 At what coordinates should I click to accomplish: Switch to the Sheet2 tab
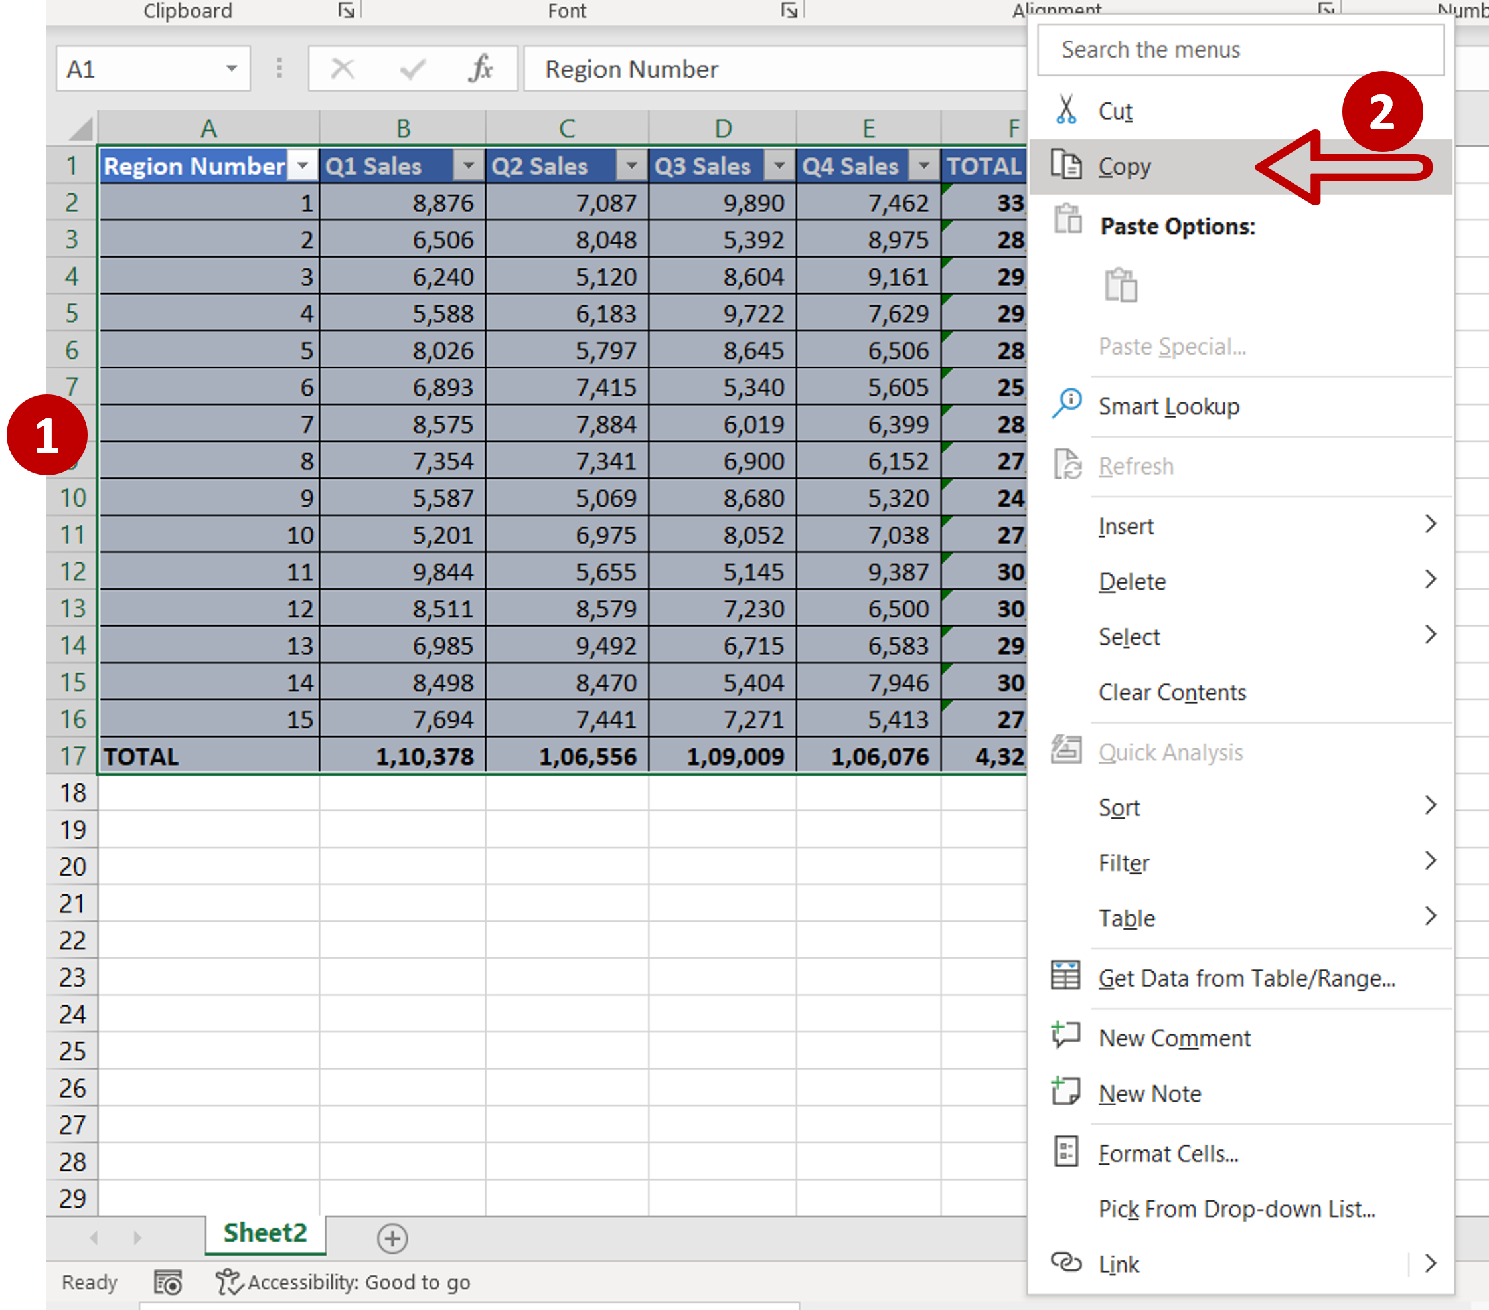(265, 1234)
